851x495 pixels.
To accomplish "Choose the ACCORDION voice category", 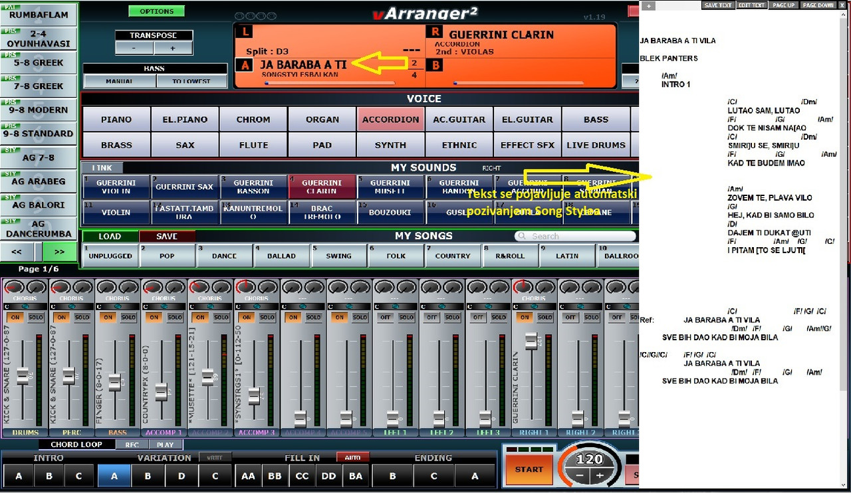I will tap(390, 120).
